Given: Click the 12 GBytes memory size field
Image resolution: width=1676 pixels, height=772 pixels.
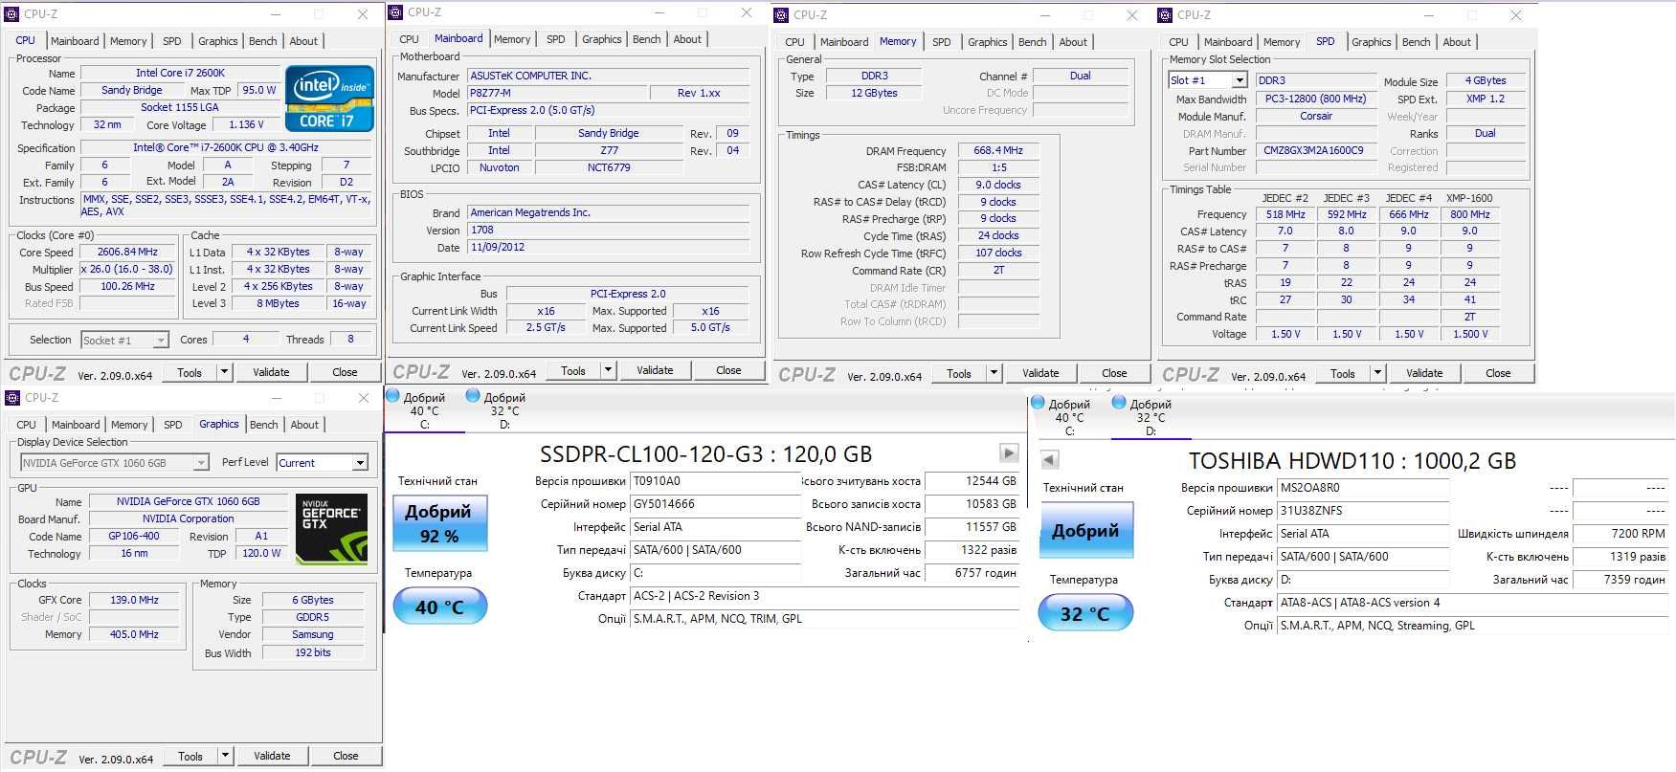Looking at the screenshot, I should (874, 93).
